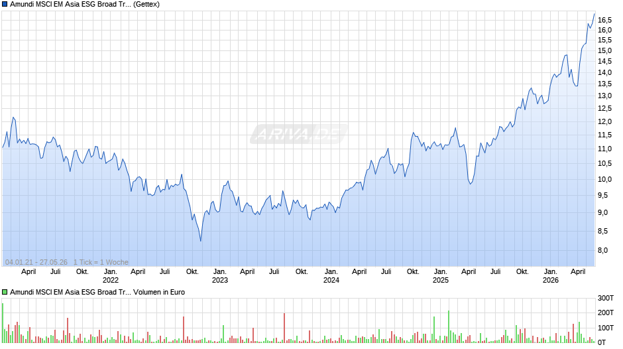Click the green legend square beside Volumen title

click(x=5, y=292)
